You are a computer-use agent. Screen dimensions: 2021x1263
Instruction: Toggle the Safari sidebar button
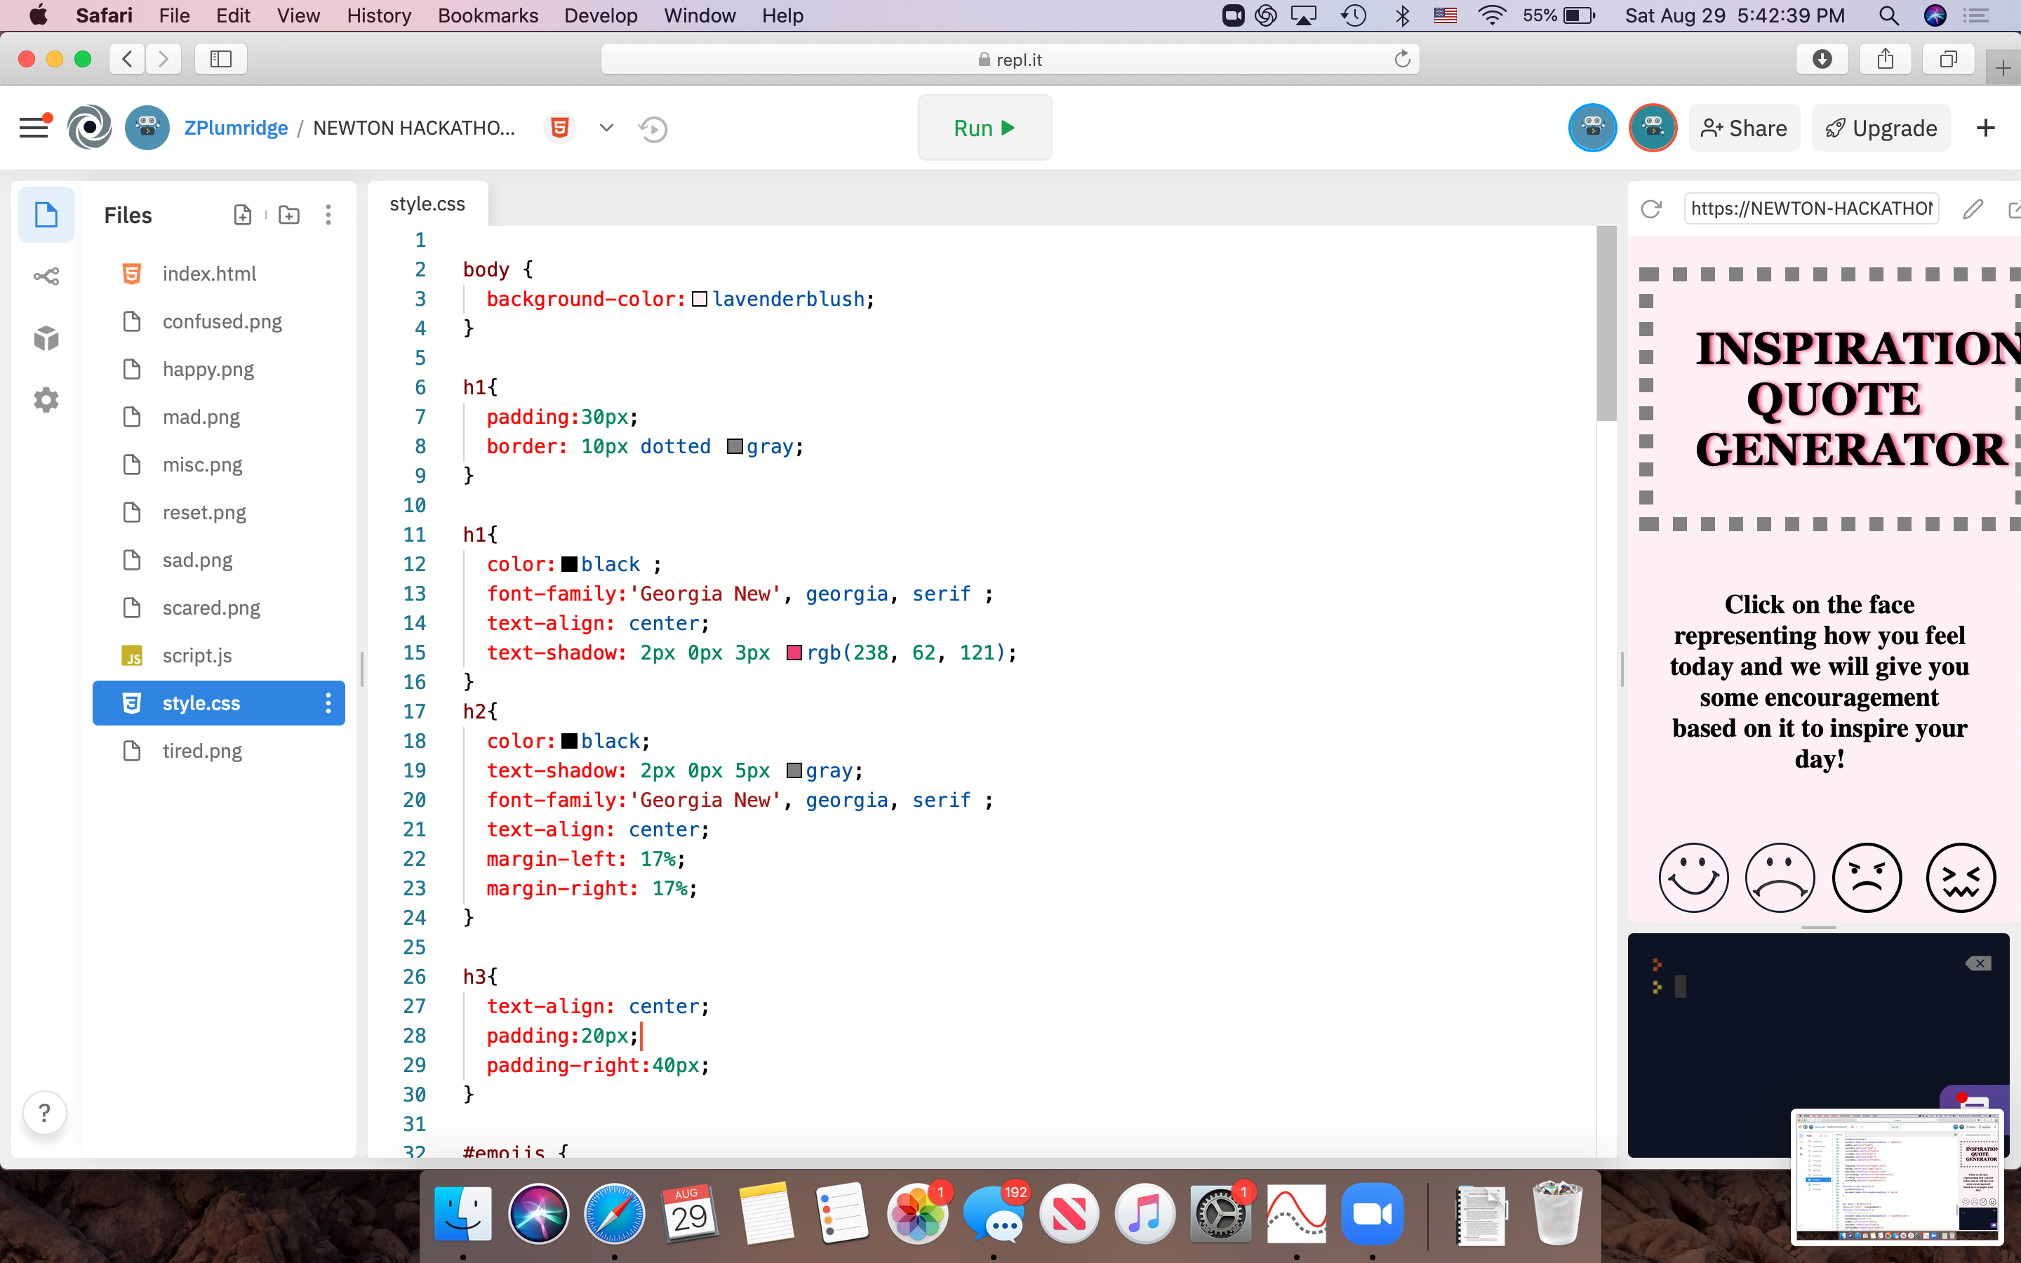click(x=220, y=60)
